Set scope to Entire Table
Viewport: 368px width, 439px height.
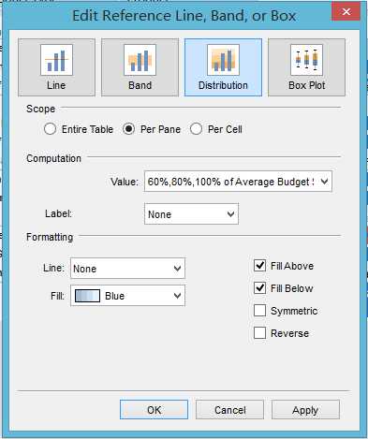(50, 129)
